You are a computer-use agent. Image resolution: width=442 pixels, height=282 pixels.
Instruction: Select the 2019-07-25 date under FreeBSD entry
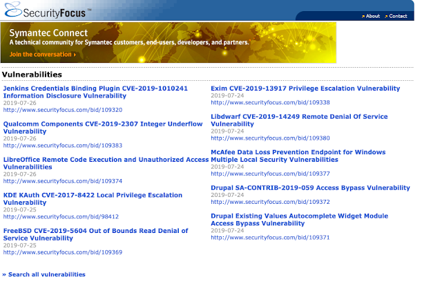pyautogui.click(x=20, y=245)
